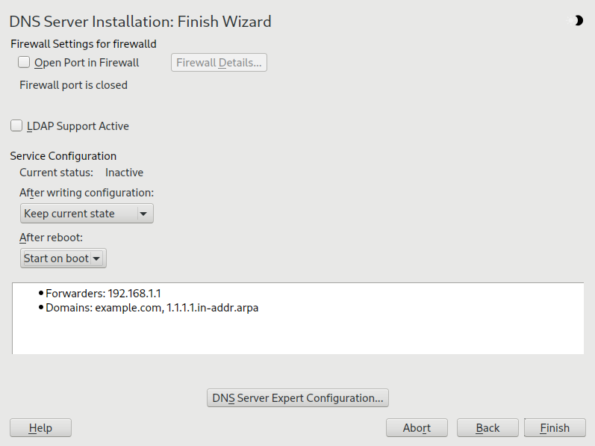The width and height of the screenshot is (595, 446).
Task: Click the Forwarders 192.168.1.1 summary line
Action: click(103, 294)
